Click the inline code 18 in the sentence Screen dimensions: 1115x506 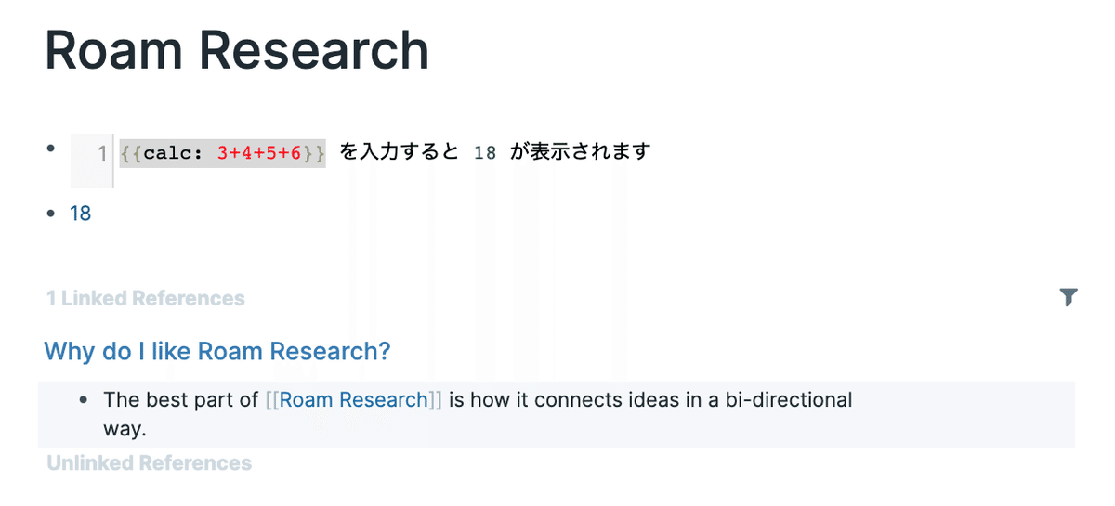point(485,152)
